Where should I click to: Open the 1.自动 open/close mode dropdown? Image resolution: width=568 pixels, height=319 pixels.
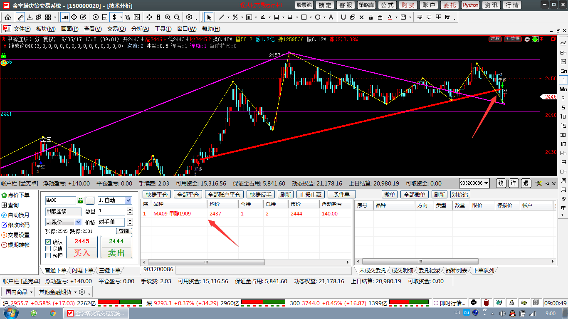point(128,200)
